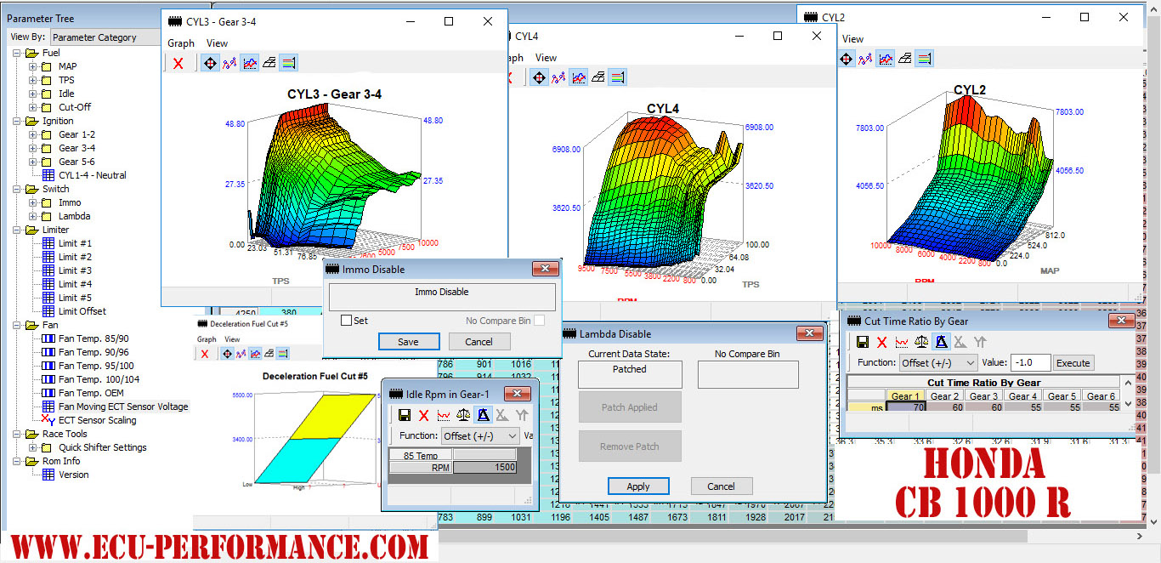Toggle the color legend icon in Deceleration Fuel Cut #5 toolbar
Screen dimensions: 1161x563
(283, 354)
